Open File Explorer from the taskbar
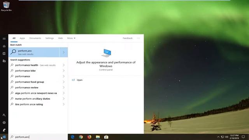Viewport: 249px width, 140px height. (98, 137)
